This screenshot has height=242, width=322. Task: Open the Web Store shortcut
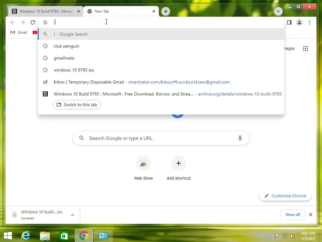pyautogui.click(x=143, y=168)
